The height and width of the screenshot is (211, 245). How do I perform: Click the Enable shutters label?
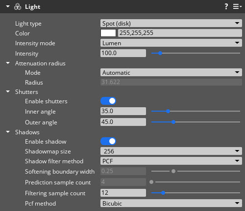(46, 101)
